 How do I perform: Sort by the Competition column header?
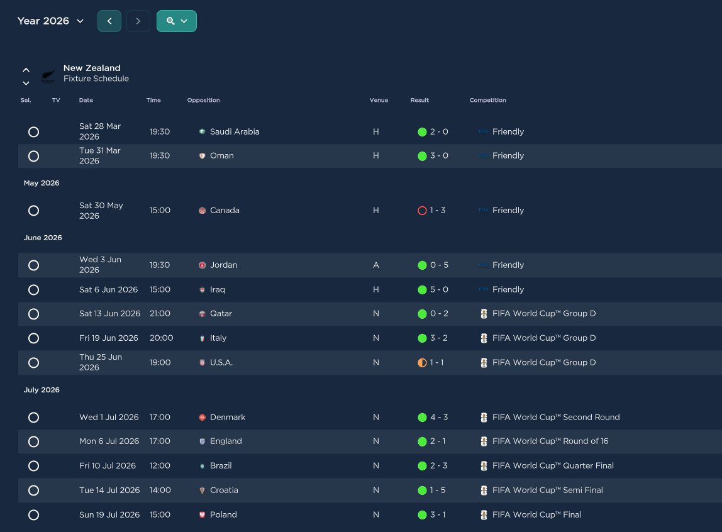tap(487, 100)
